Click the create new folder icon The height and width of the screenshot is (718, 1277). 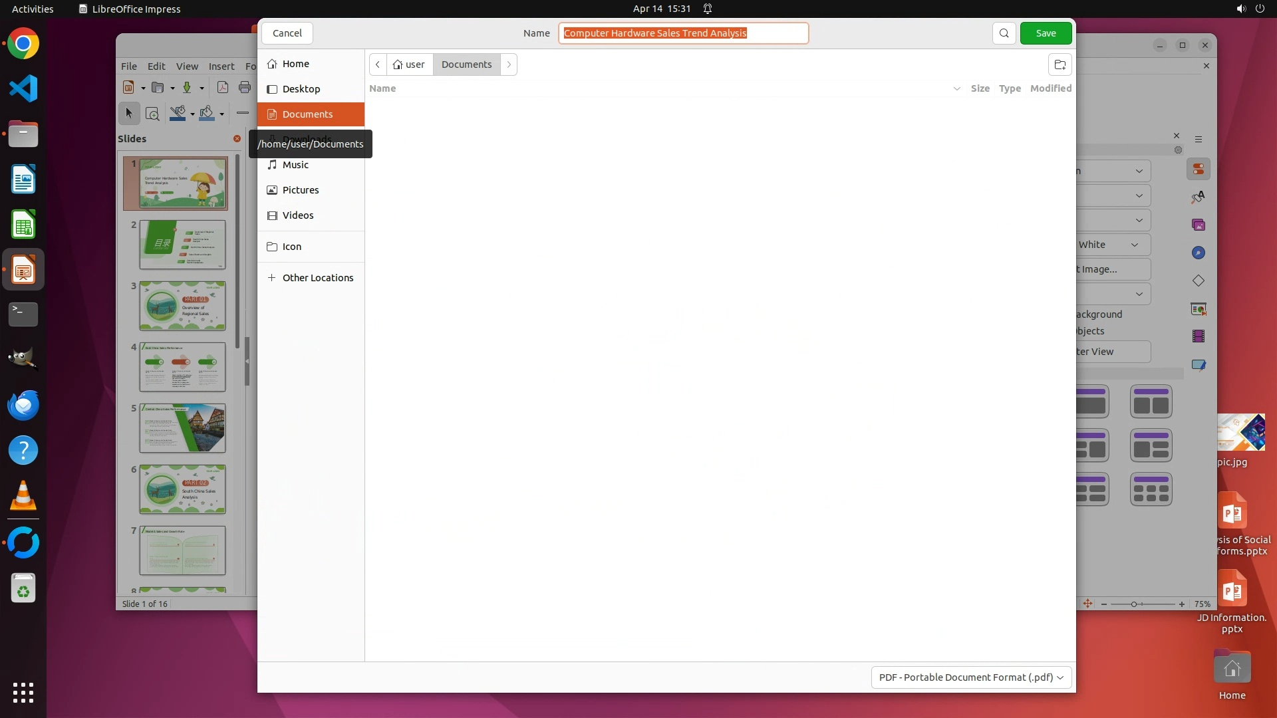(1060, 64)
